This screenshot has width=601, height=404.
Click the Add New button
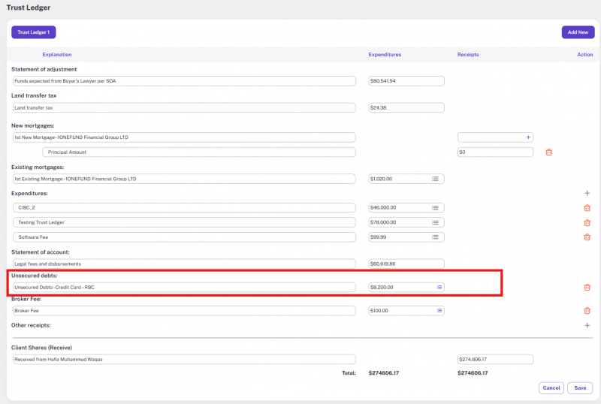[x=578, y=32]
